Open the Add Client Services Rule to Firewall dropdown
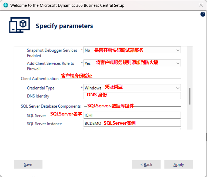This screenshot has height=177, width=207. pyautogui.click(x=132, y=63)
